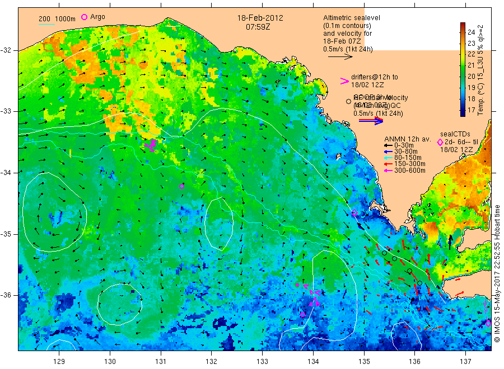Click the 'sealCTDs' legend title
The height and width of the screenshot is (369, 504).
(455, 134)
